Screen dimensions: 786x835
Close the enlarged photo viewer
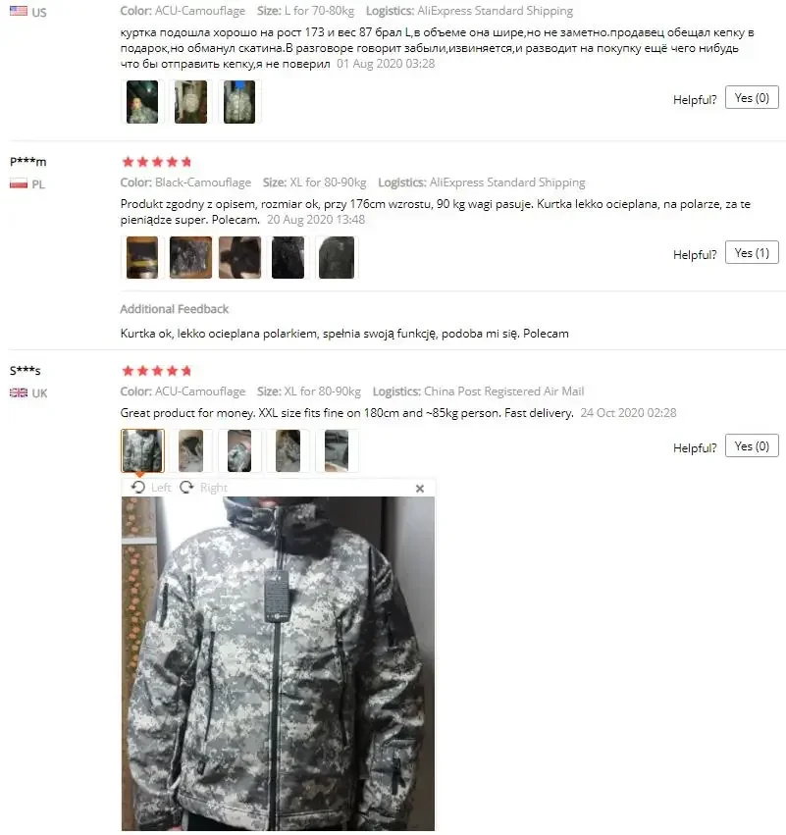420,489
